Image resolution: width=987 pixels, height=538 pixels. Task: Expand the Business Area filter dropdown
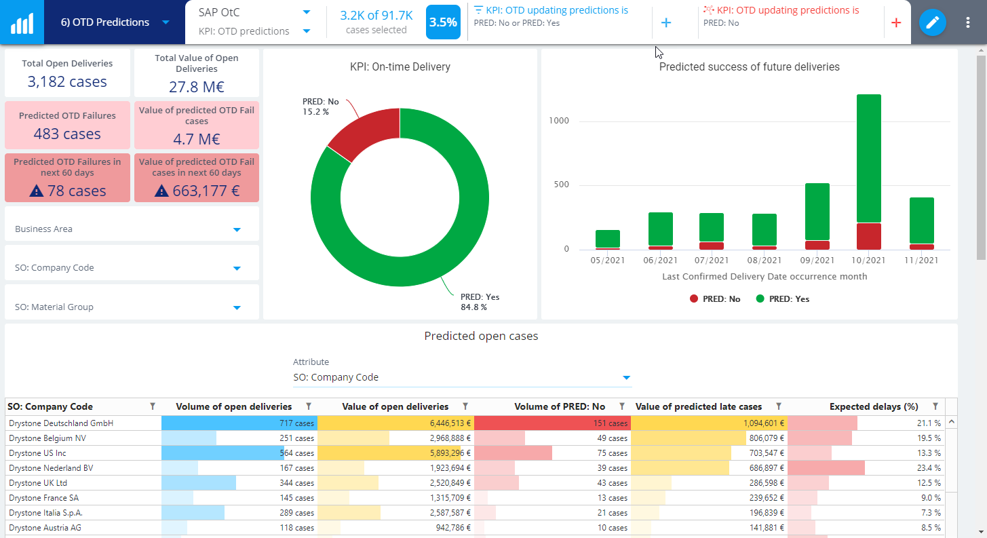point(237,229)
